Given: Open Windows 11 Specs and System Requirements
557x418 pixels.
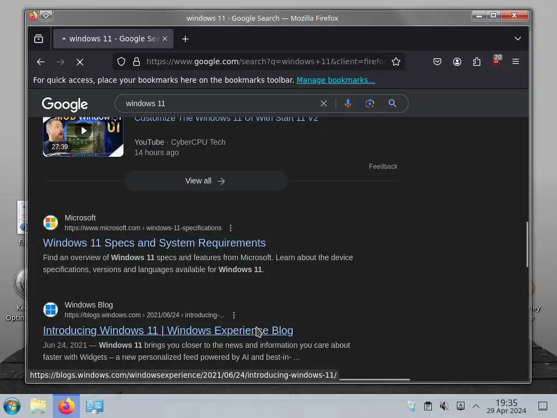Looking at the screenshot, I should pos(154,243).
